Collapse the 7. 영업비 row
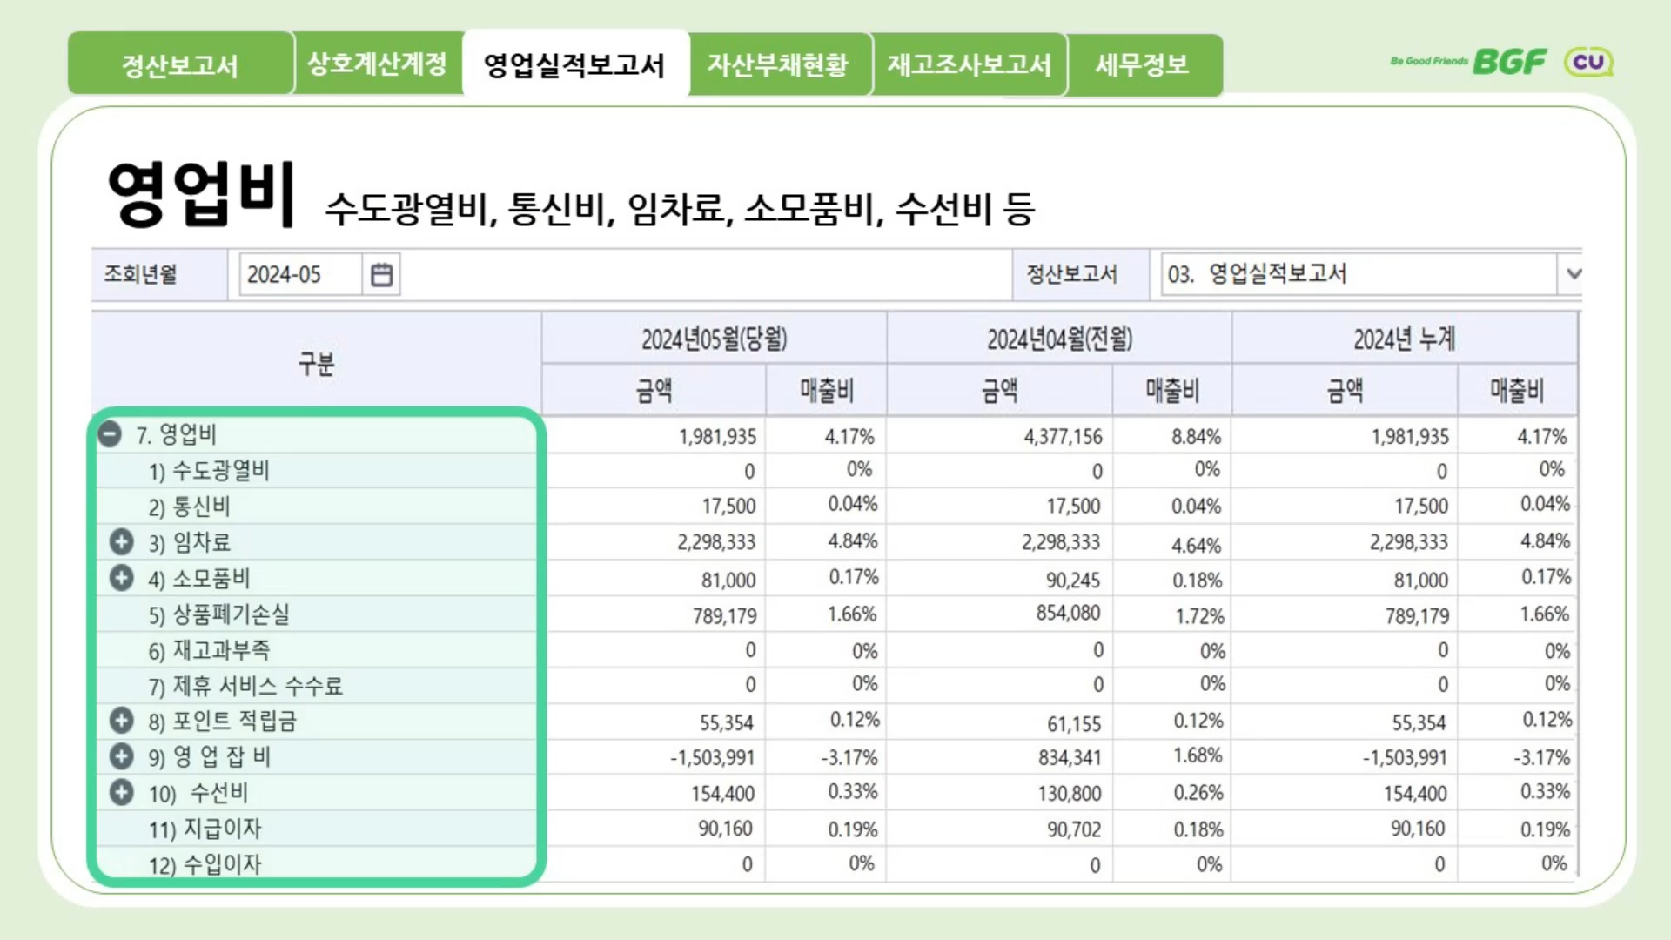This screenshot has height=940, width=1671. point(110,433)
